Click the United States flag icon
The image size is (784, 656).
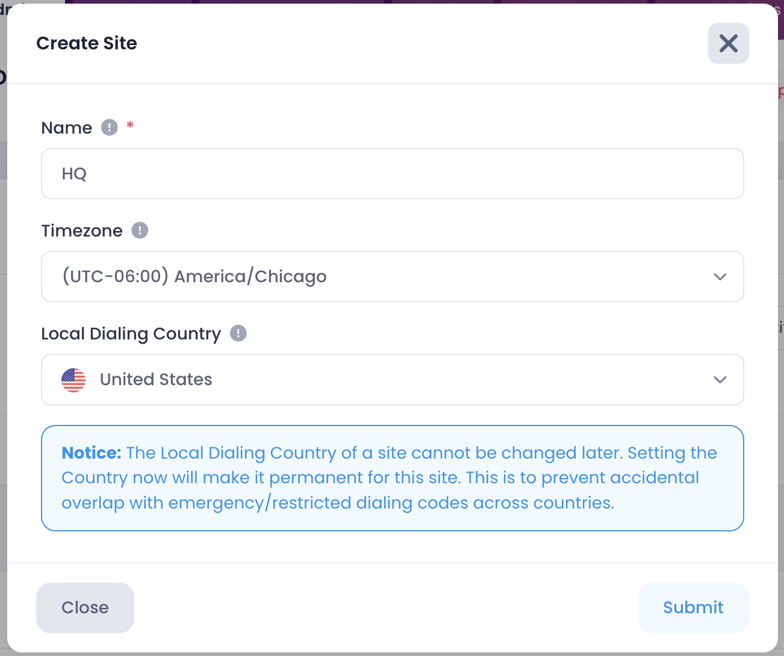coord(73,380)
